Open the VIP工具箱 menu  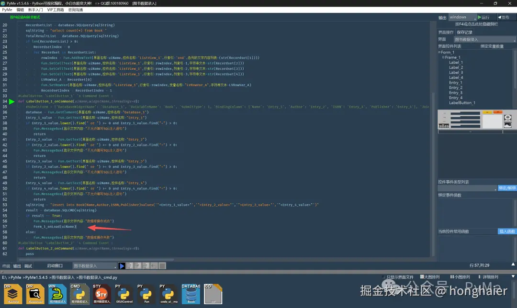pyautogui.click(x=56, y=10)
